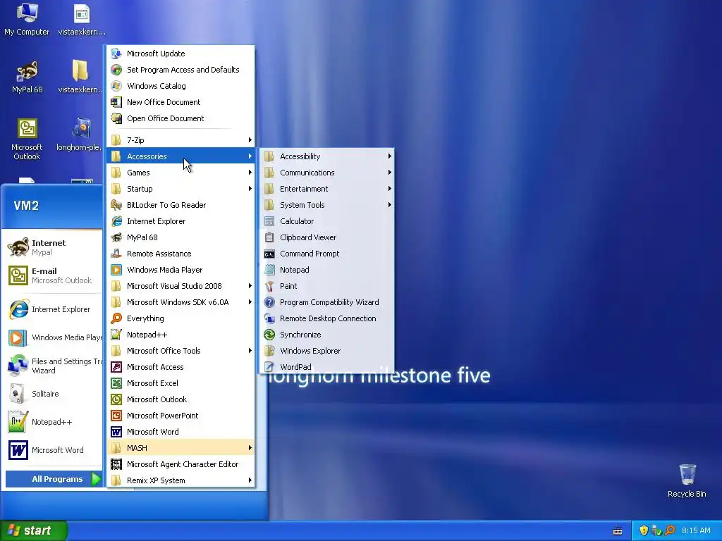Open Clipboard Viewer from Accessories
This screenshot has width=722, height=541.
click(x=327, y=237)
